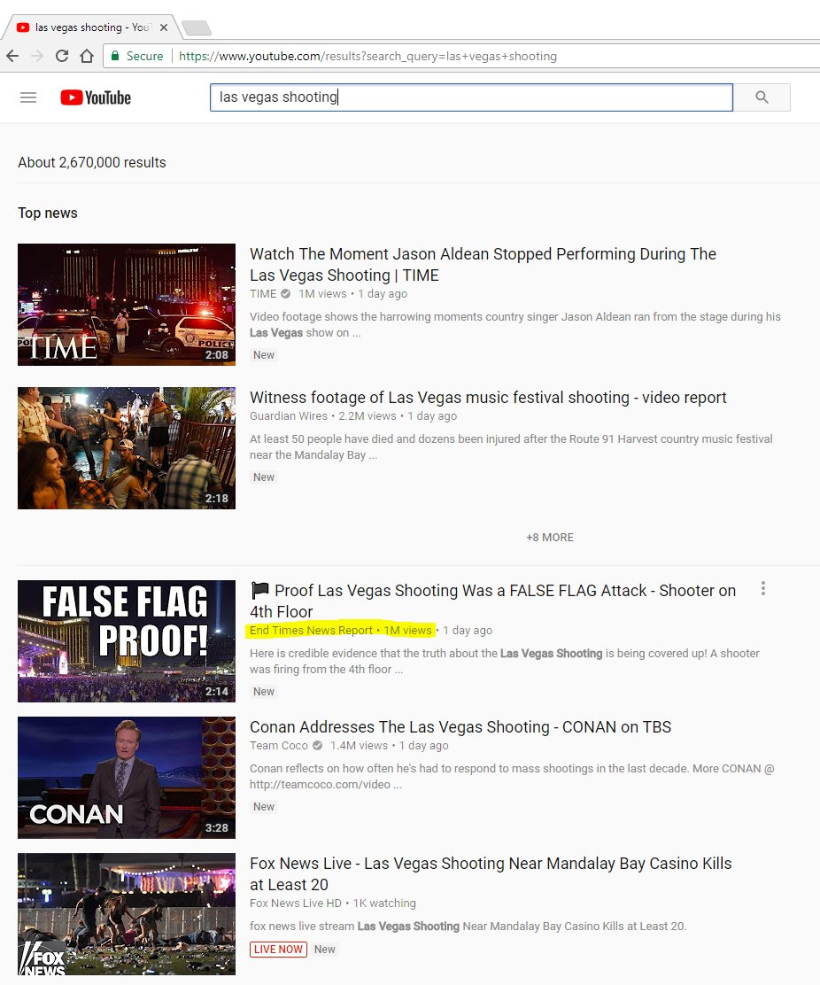Click '2.2M views' on Guardian Wires video
Image resolution: width=820 pixels, height=985 pixels.
[367, 415]
